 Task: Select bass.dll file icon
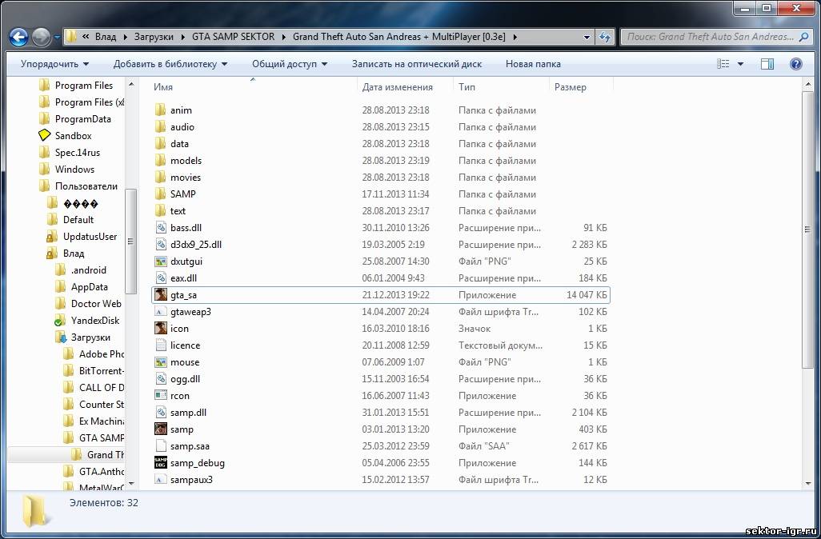click(x=161, y=228)
